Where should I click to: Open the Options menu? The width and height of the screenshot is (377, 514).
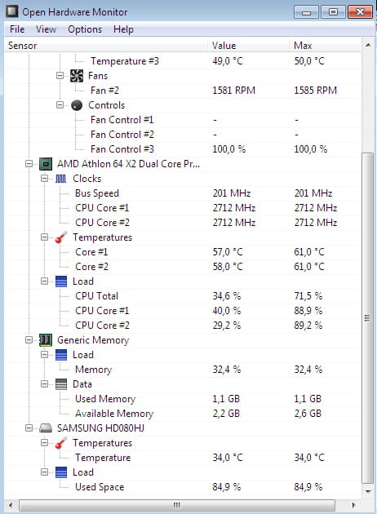tap(85, 29)
